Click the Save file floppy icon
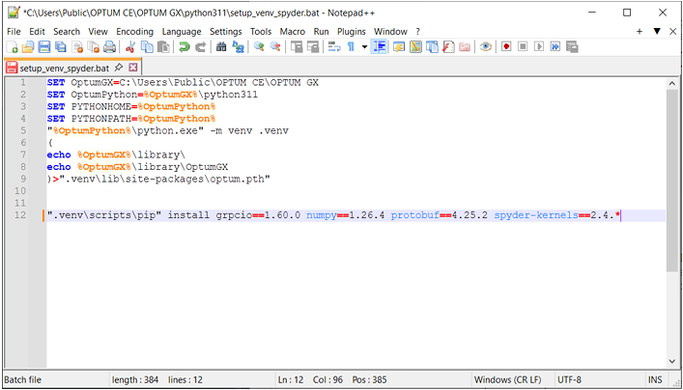 point(45,46)
